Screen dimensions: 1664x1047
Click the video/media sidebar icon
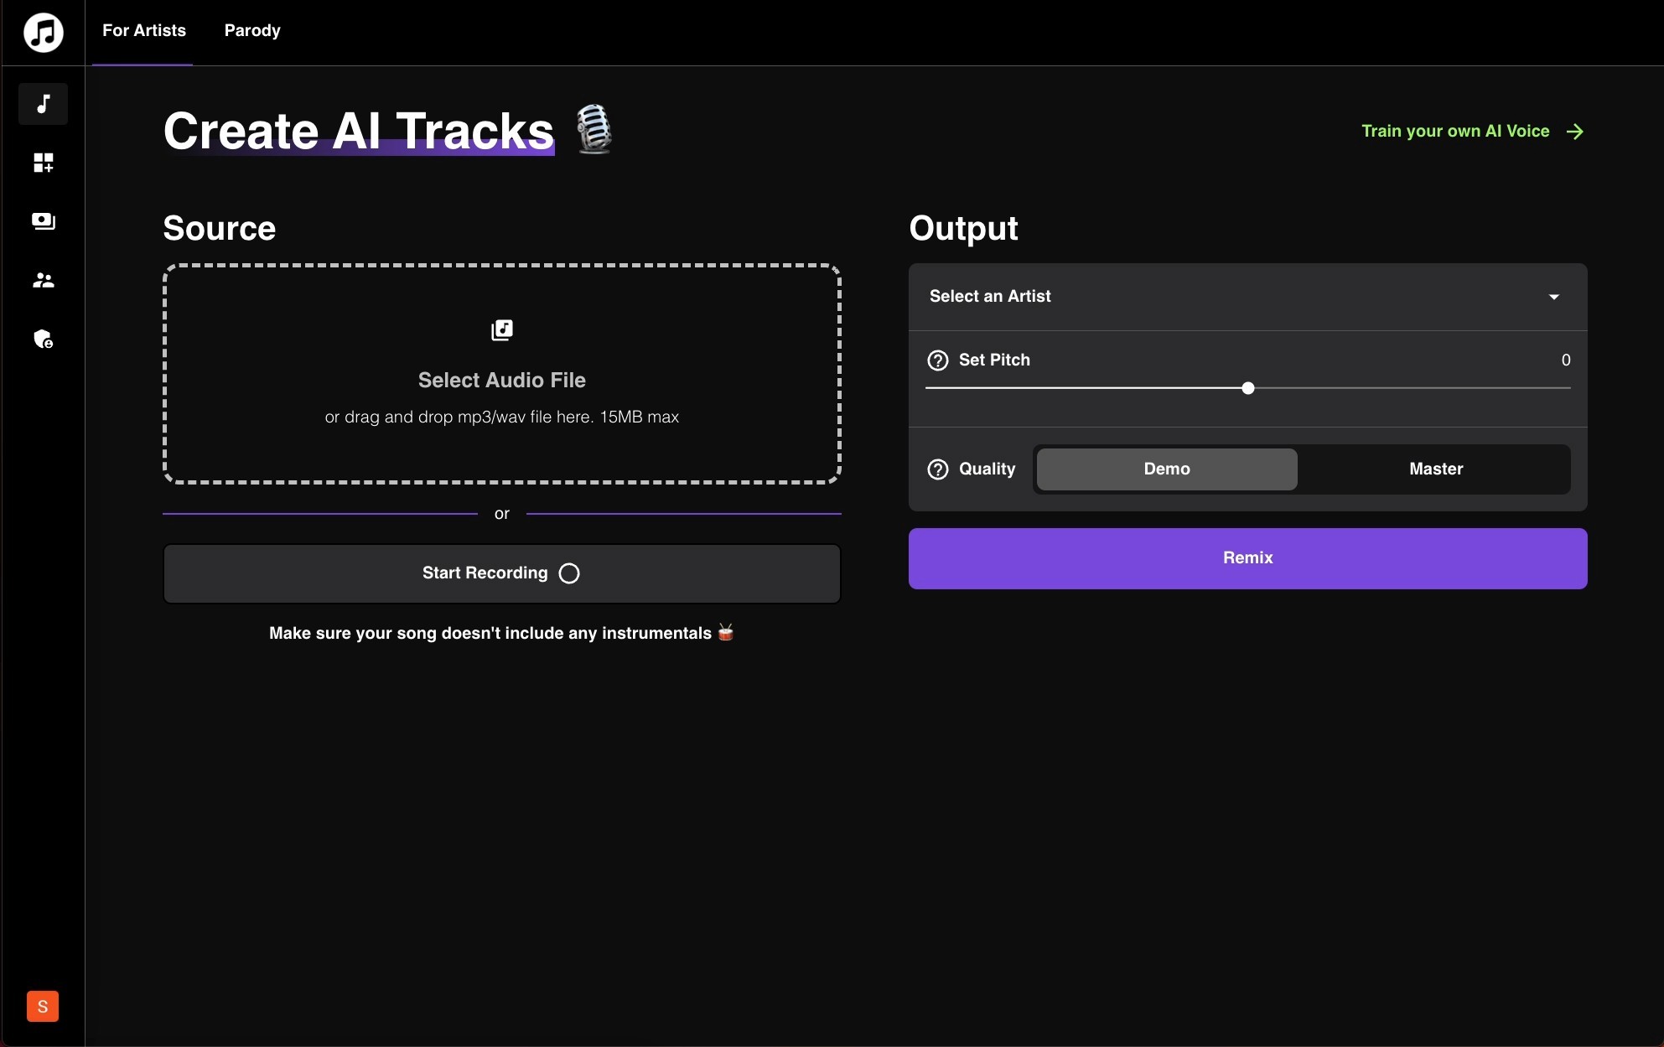tap(42, 220)
